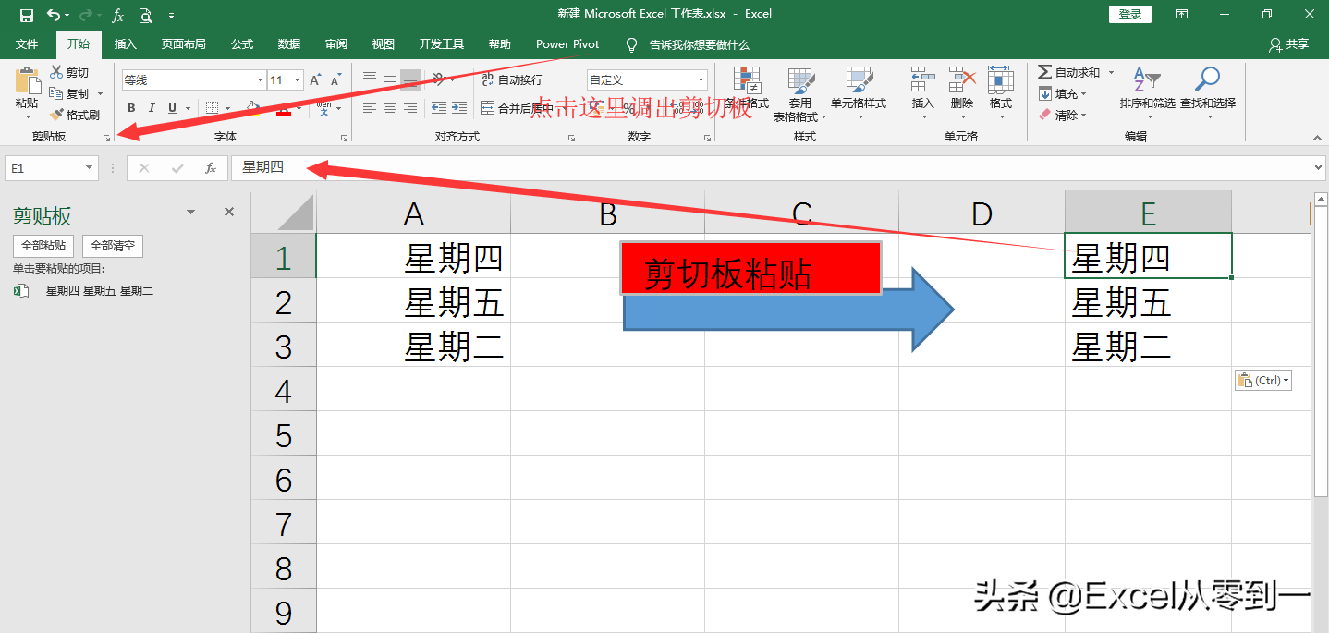Apply the fill color bucket
This screenshot has height=633, width=1329.
click(x=253, y=108)
